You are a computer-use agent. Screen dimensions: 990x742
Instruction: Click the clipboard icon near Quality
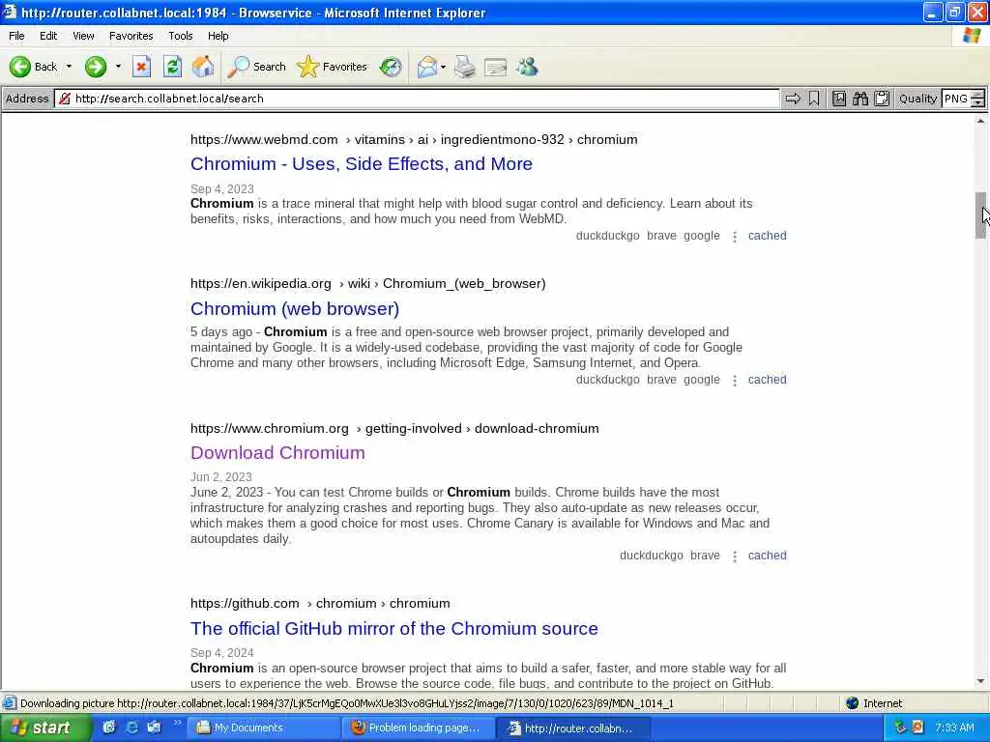(x=882, y=99)
